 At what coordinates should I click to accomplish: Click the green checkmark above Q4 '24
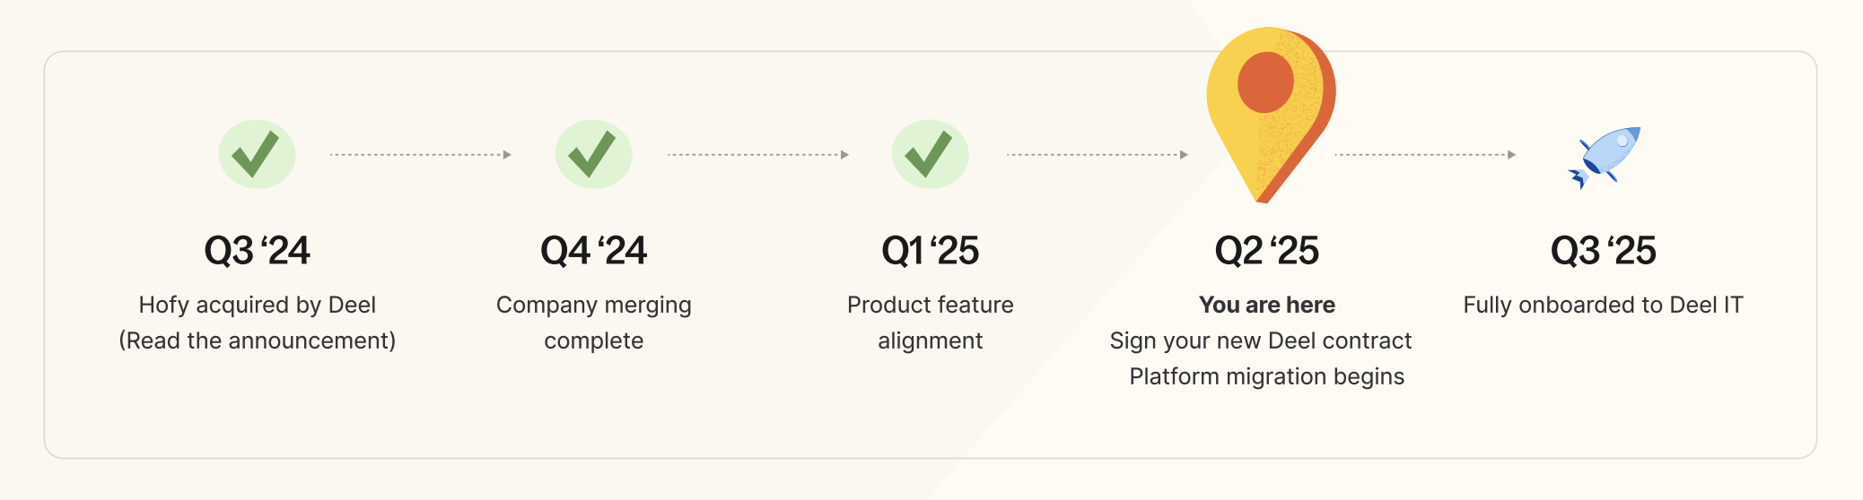click(593, 154)
